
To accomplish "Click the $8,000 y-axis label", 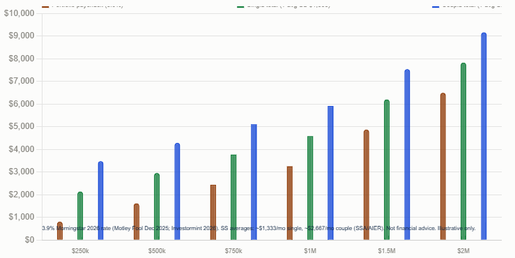I will 22,59.
